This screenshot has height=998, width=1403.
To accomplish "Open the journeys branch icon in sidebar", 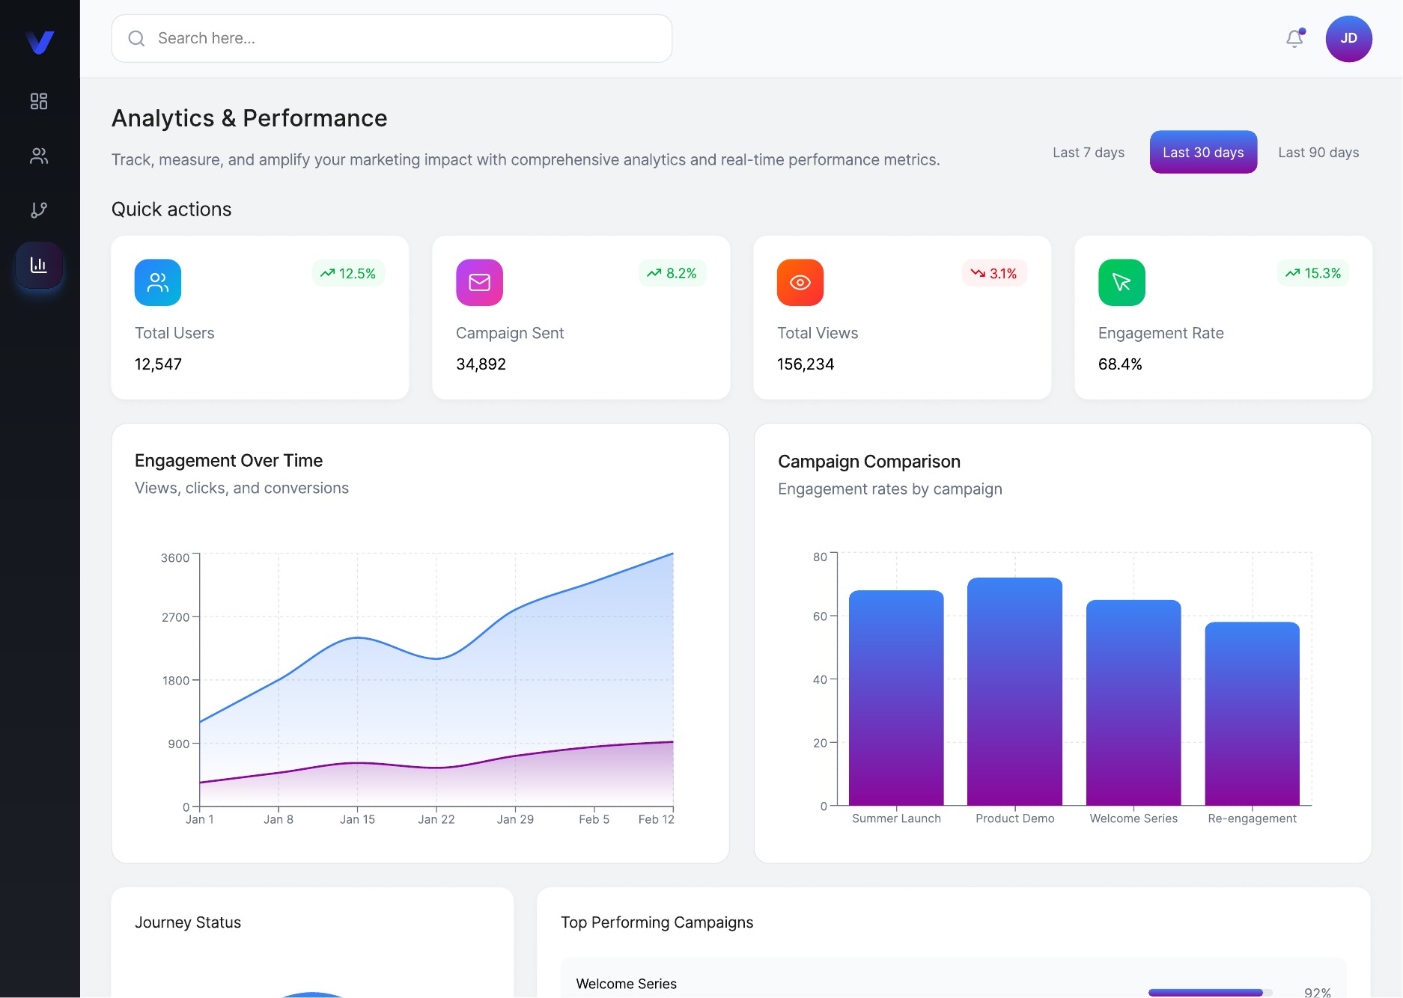I will [39, 210].
